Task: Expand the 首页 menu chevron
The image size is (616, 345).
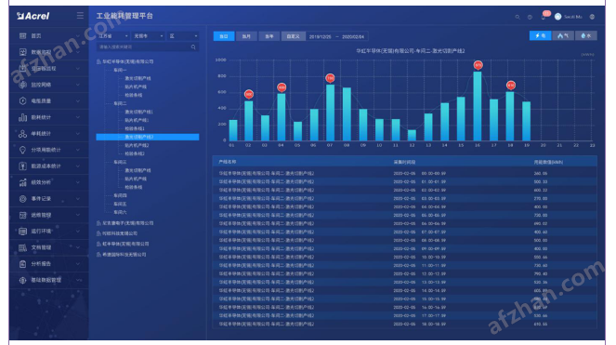Action: [x=78, y=36]
